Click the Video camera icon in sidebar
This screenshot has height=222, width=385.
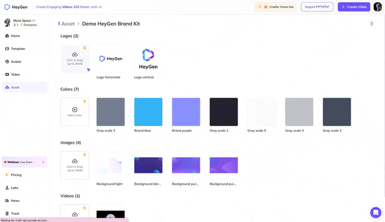7,75
